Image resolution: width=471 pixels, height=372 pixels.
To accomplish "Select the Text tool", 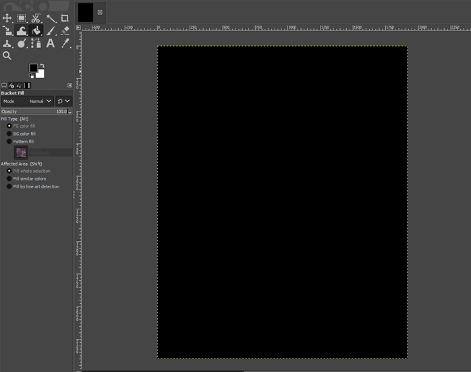I will point(51,43).
